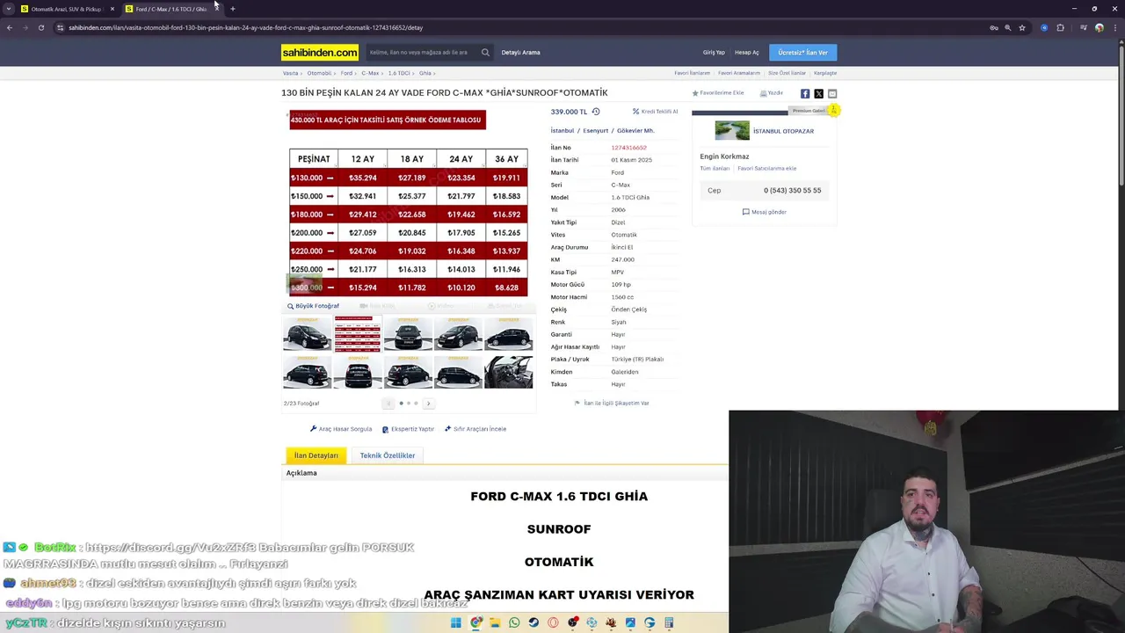
Task: Open WhatsApp from the taskbar
Action: [514, 622]
